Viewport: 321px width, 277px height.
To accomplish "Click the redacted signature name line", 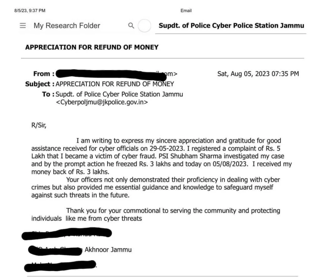I will [67, 234].
